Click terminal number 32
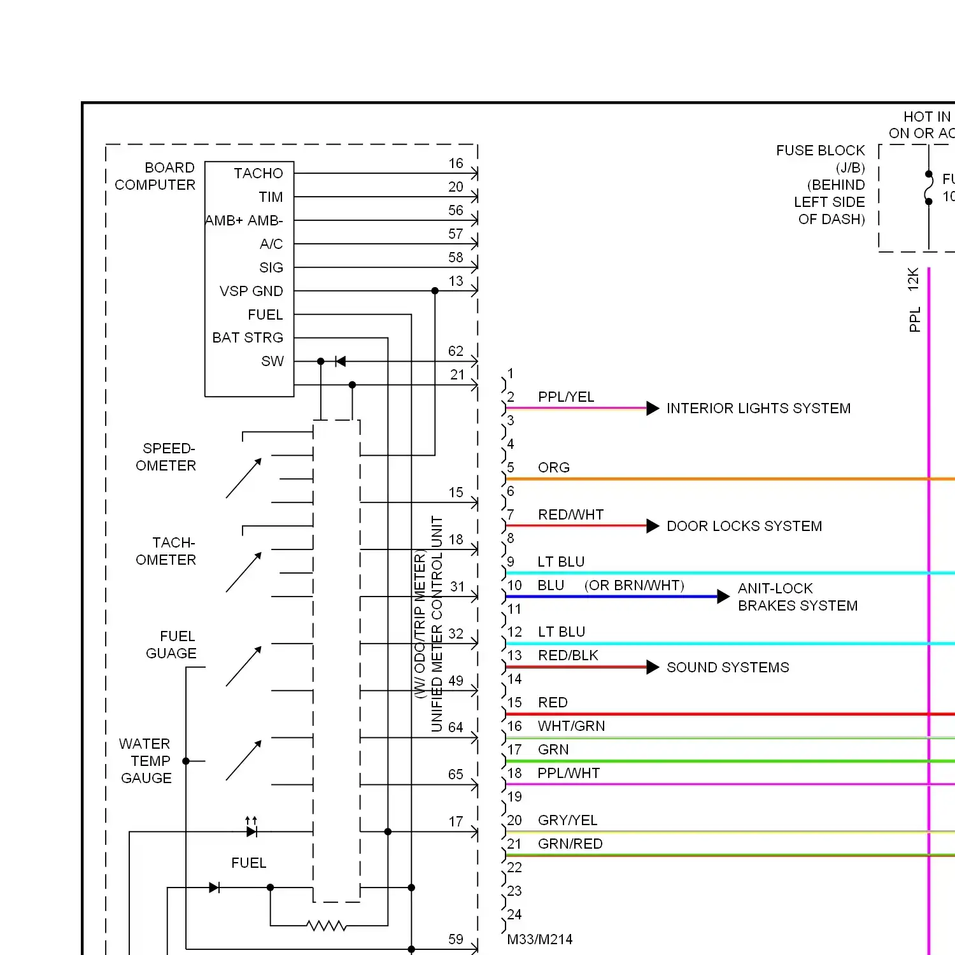This screenshot has width=955, height=955. [456, 633]
